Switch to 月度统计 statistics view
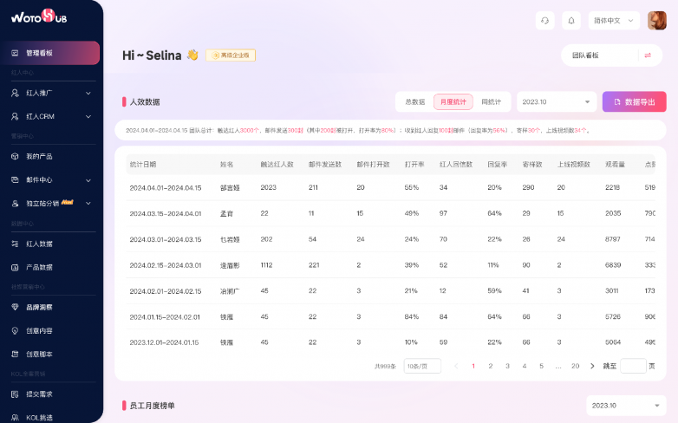 coord(453,101)
